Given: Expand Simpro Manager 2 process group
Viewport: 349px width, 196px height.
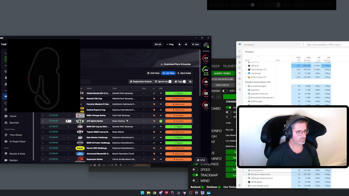Looking at the screenshot, I should coord(246,69).
